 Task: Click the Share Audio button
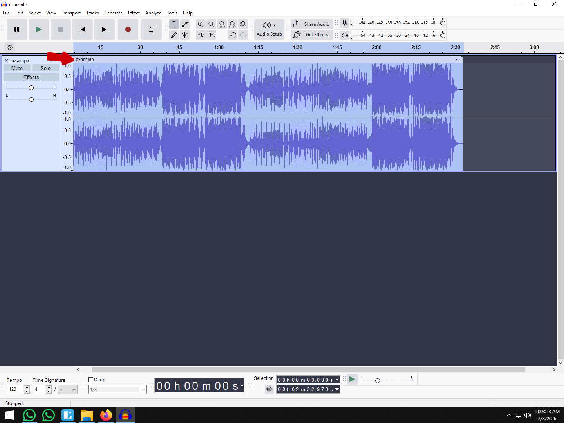(312, 24)
